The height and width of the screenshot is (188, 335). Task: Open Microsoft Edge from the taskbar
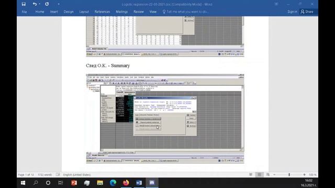[113, 183]
